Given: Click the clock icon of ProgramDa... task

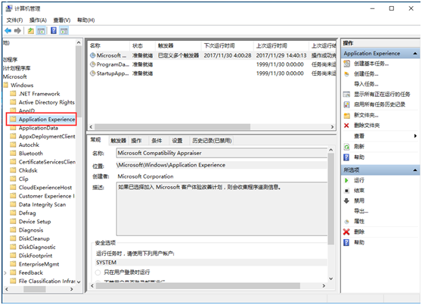Looking at the screenshot, I should 93,64.
